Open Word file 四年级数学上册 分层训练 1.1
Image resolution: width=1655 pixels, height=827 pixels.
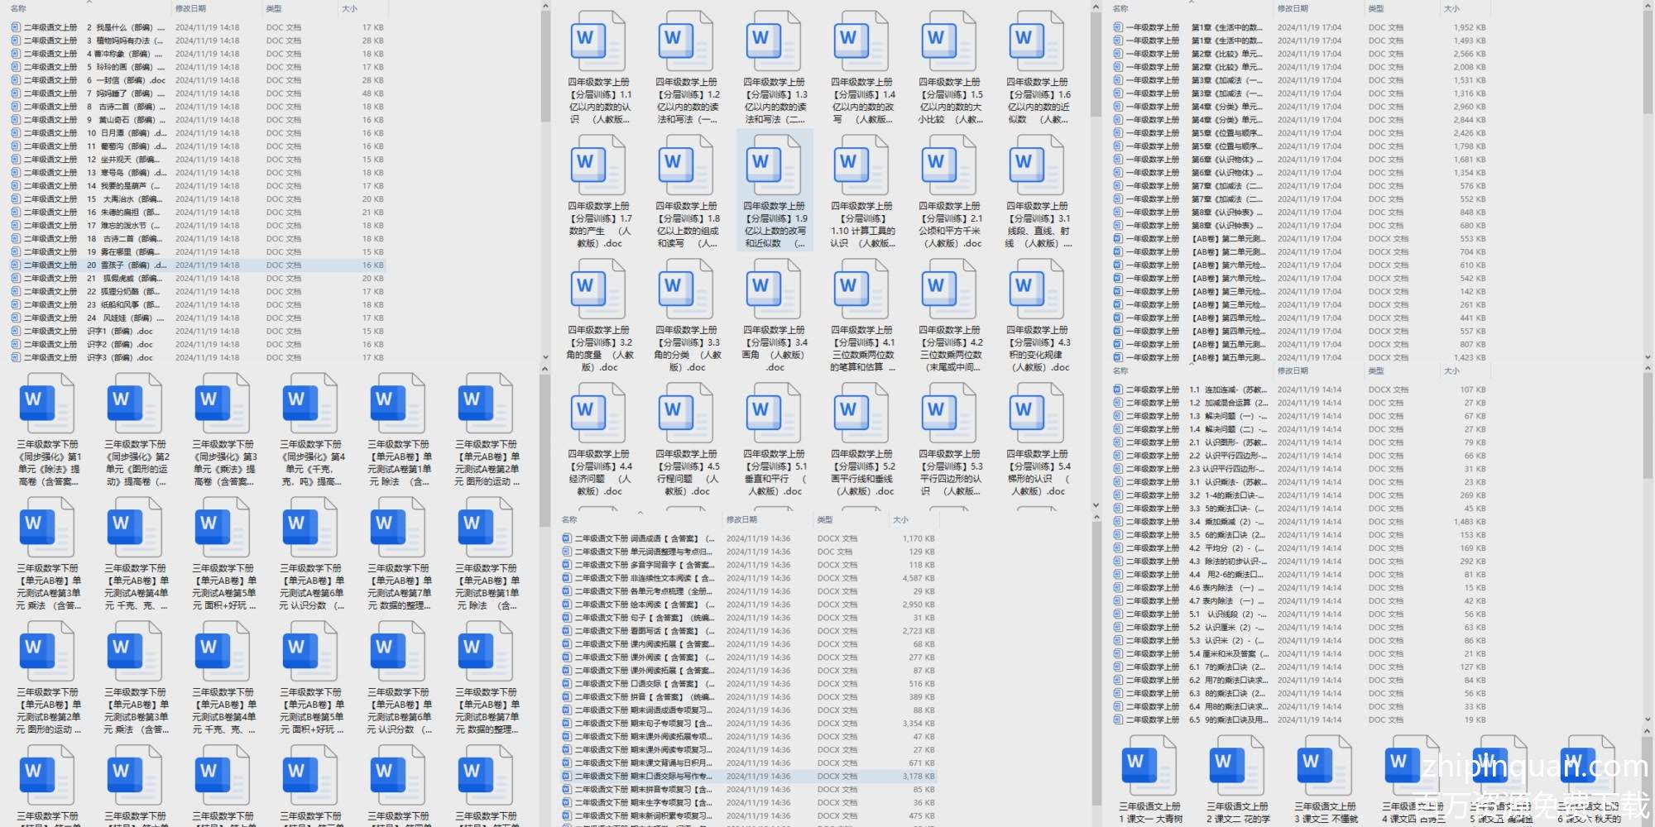(597, 41)
